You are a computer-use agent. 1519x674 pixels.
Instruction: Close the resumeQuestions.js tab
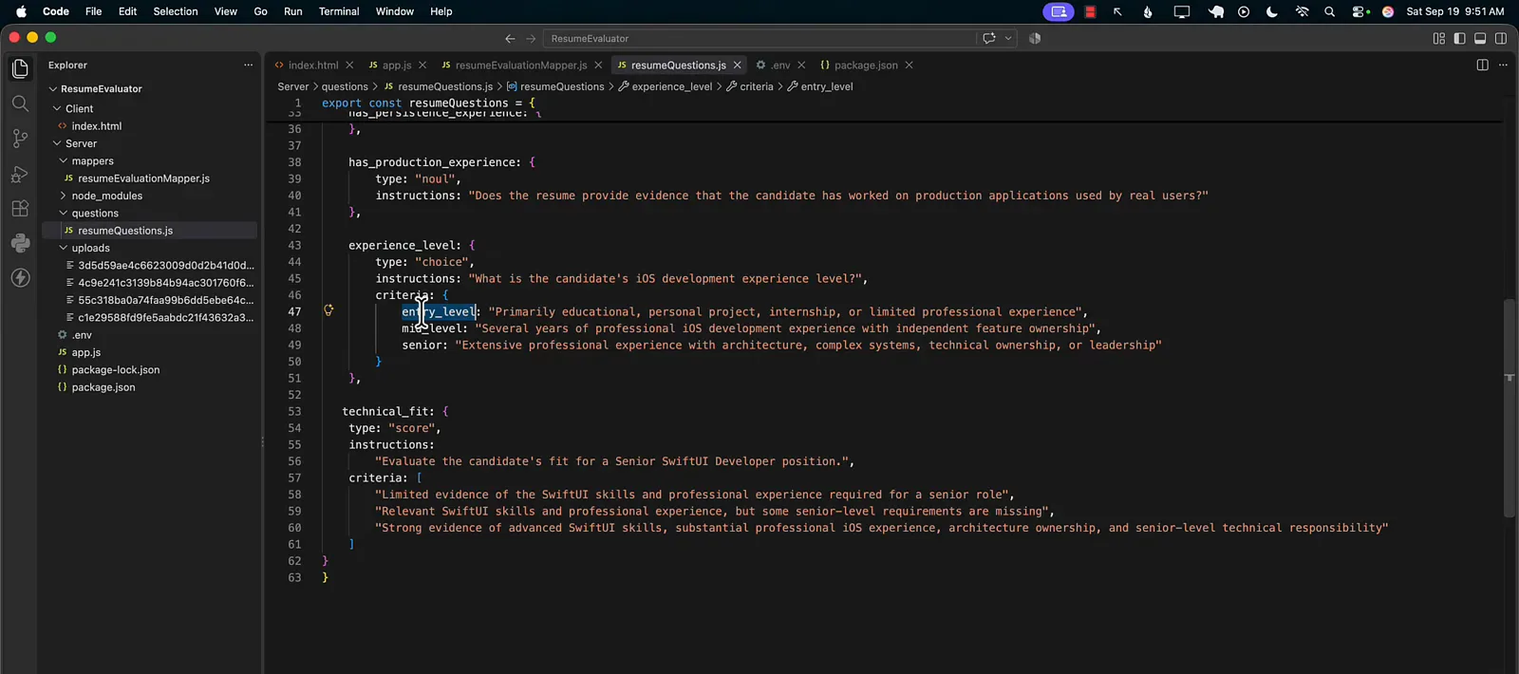tap(737, 65)
